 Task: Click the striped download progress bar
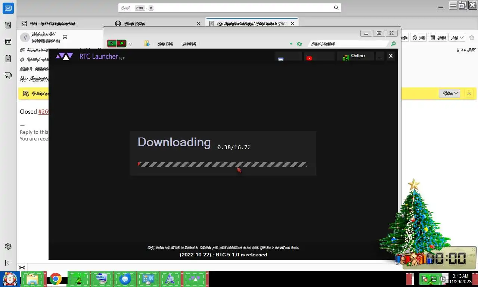(x=223, y=164)
